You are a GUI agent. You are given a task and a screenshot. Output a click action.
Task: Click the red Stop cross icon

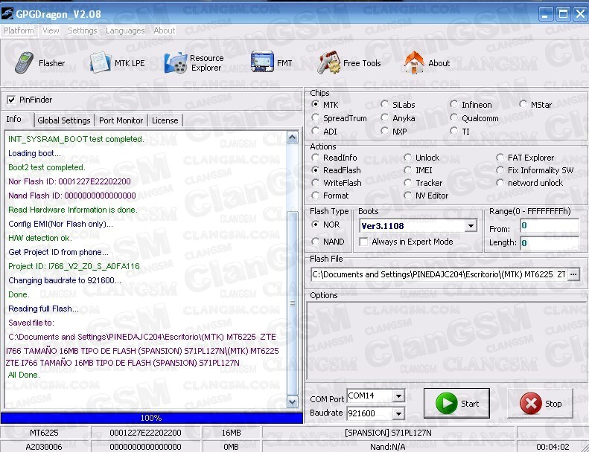(530, 404)
